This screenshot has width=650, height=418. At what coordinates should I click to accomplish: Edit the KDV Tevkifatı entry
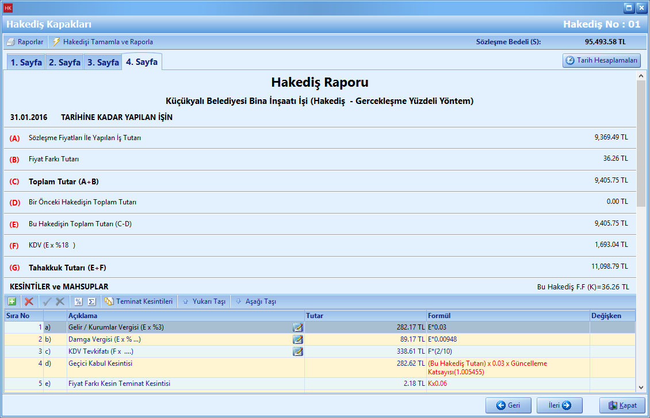[298, 351]
